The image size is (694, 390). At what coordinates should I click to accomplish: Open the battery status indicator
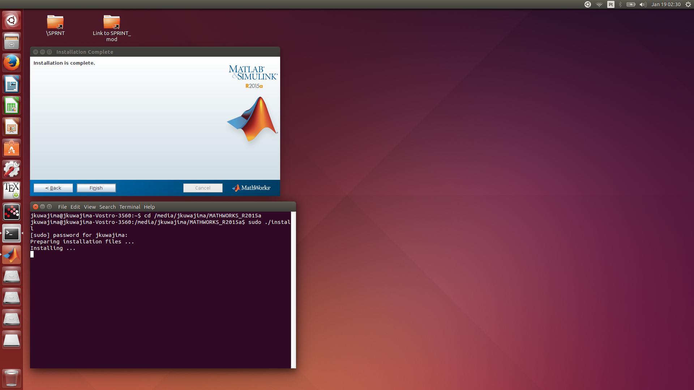tap(631, 4)
